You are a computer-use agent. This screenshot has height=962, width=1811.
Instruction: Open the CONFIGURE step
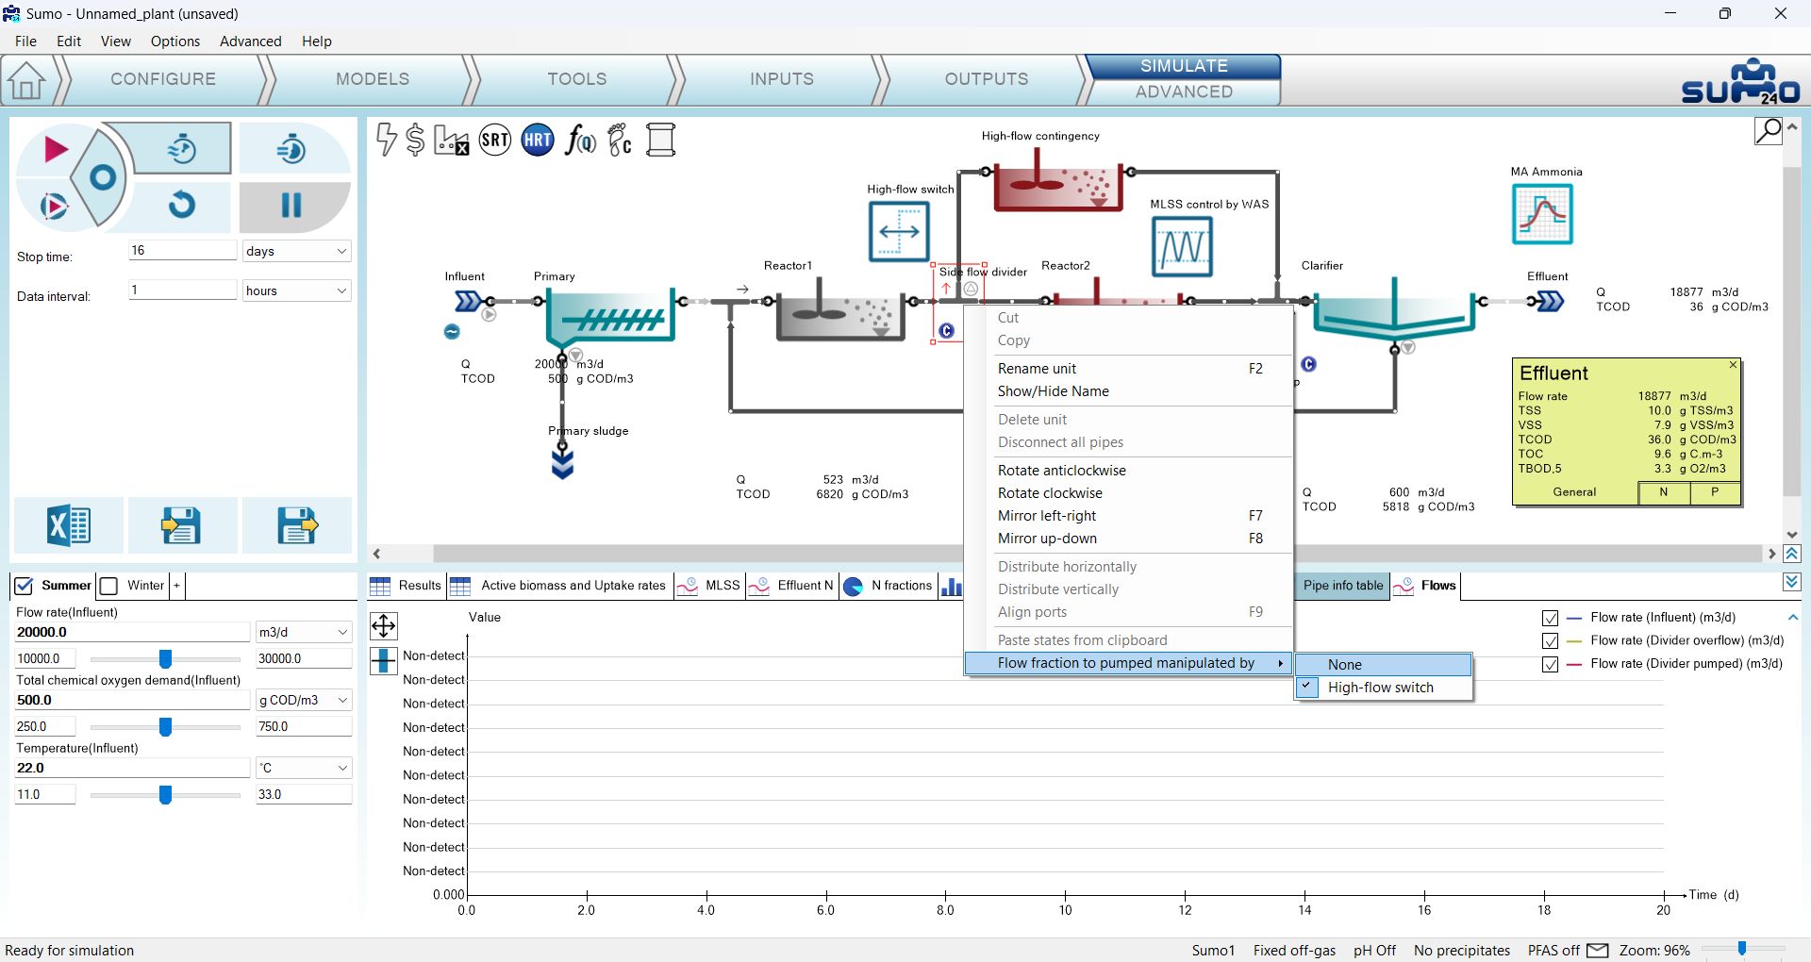coord(163,79)
